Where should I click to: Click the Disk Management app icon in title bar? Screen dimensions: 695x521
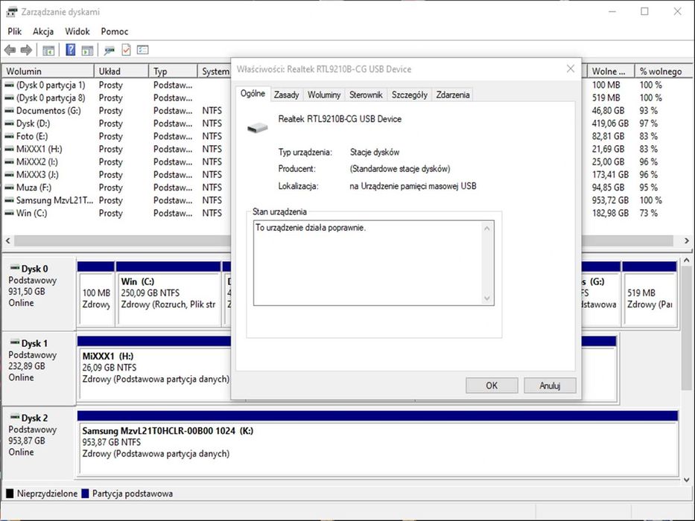[x=11, y=12]
